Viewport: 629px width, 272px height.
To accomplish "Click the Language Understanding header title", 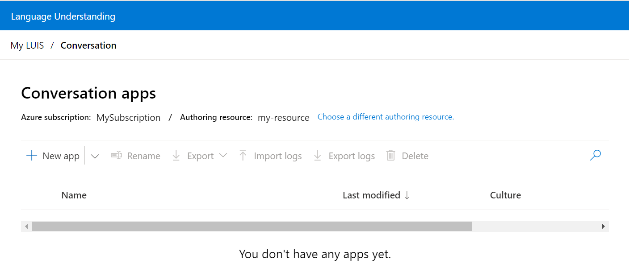I will [63, 16].
